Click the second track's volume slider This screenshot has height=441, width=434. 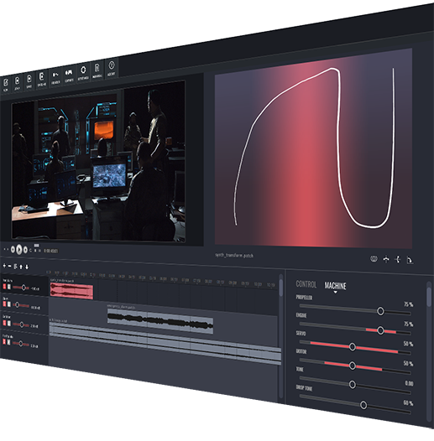(x=21, y=305)
